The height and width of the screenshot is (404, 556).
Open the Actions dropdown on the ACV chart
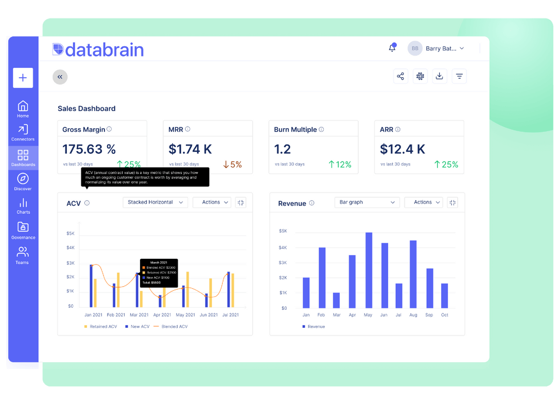[x=212, y=202]
